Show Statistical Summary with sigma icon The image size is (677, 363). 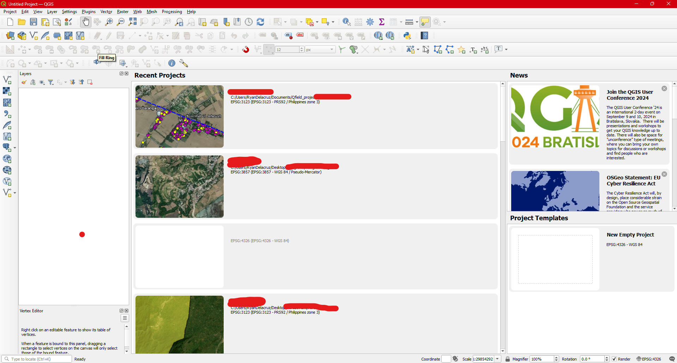tap(382, 22)
